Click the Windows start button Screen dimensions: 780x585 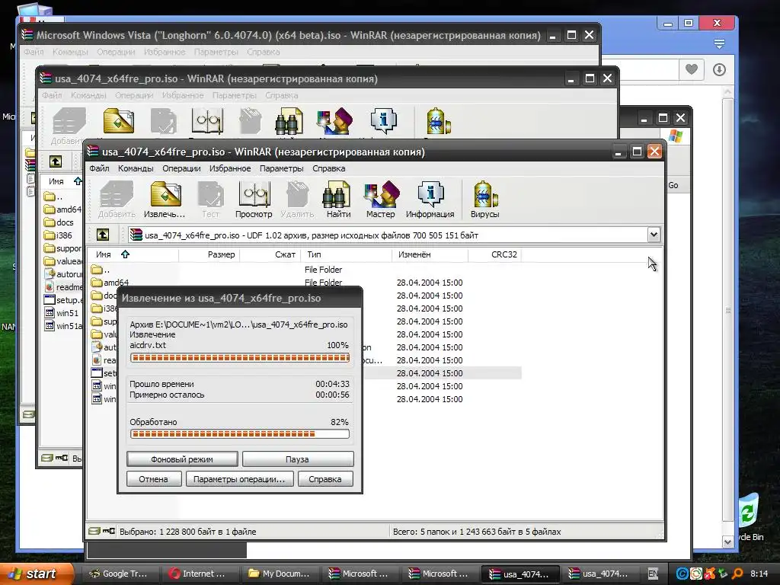point(35,574)
